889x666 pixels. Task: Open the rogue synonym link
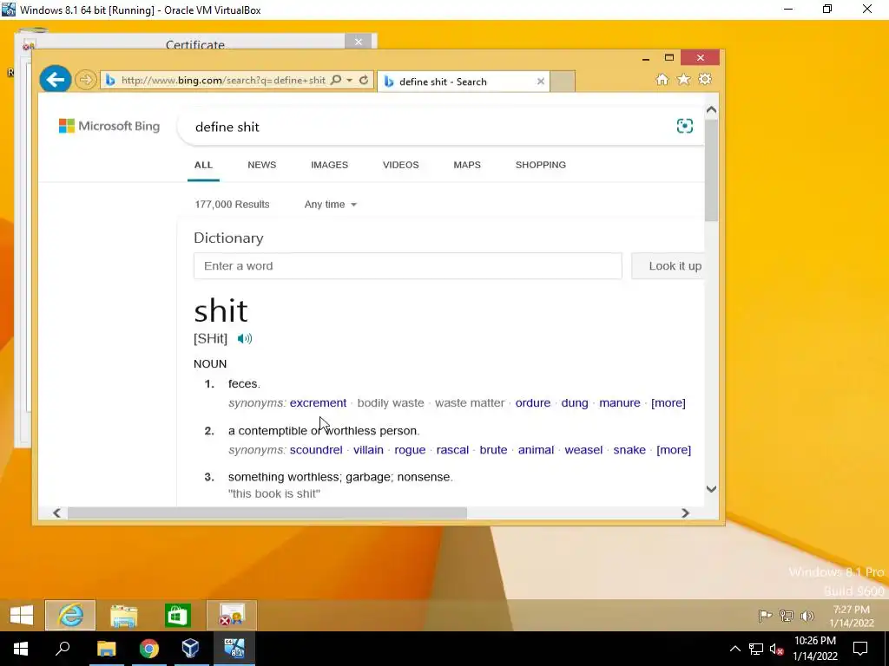tap(410, 450)
